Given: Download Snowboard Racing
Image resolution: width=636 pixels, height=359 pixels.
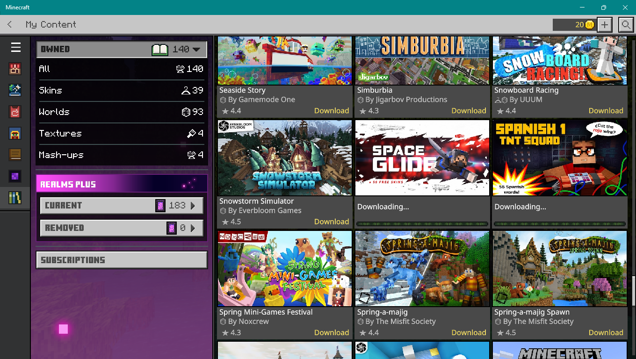Looking at the screenshot, I should point(606,111).
